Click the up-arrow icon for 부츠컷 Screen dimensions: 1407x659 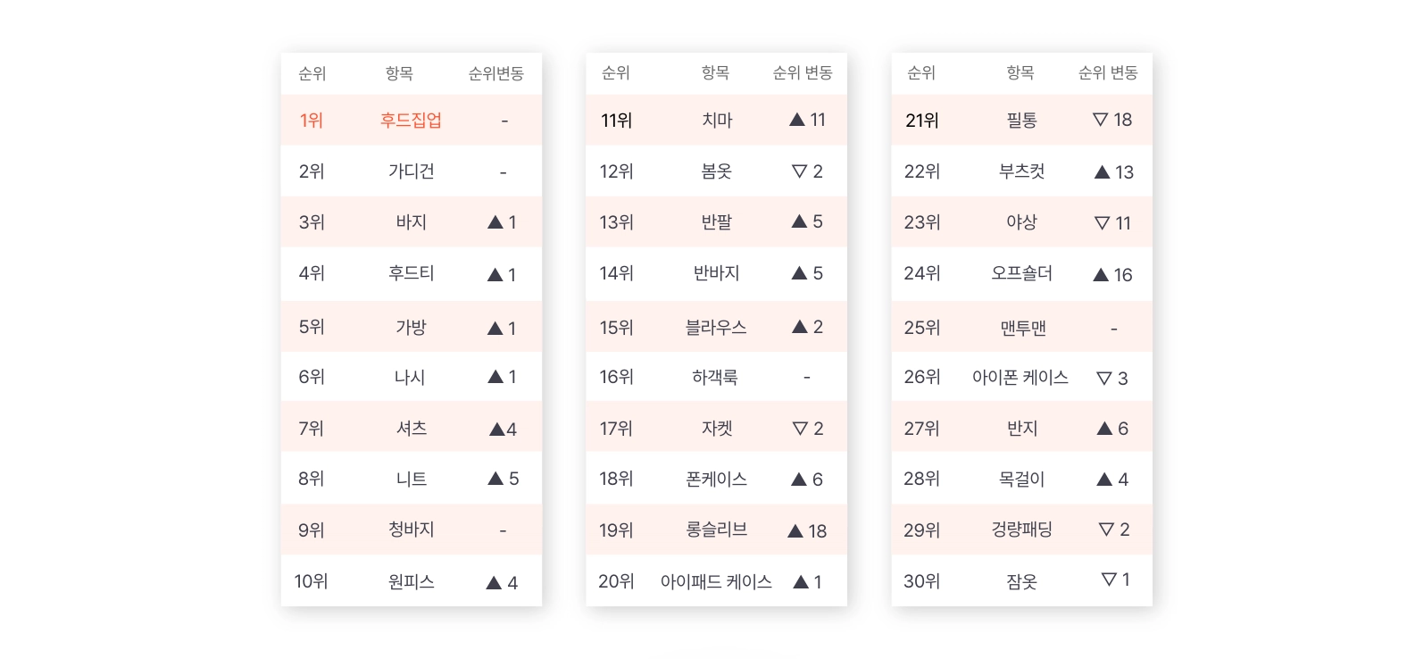coord(1103,172)
